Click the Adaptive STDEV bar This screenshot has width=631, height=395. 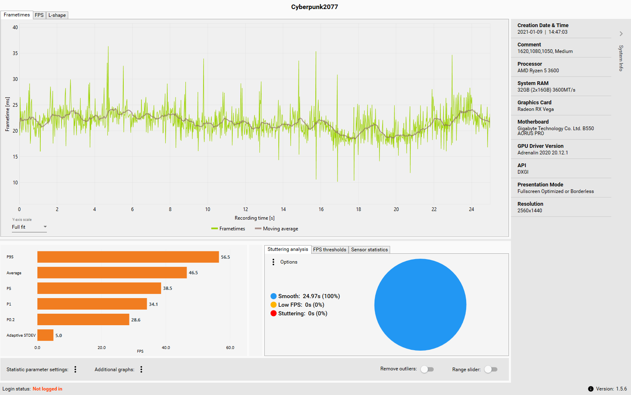coord(45,335)
